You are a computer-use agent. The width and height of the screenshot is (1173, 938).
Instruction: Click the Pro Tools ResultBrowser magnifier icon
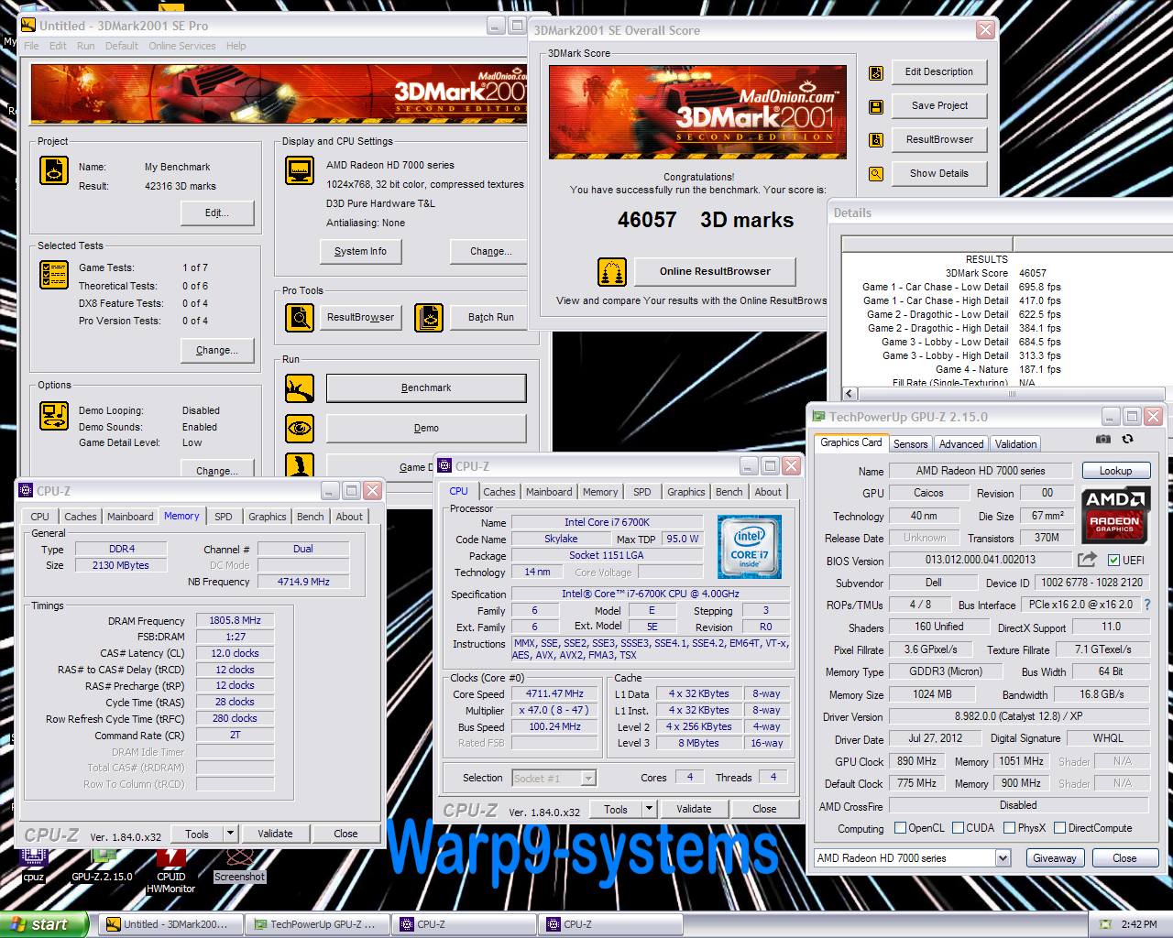click(300, 318)
